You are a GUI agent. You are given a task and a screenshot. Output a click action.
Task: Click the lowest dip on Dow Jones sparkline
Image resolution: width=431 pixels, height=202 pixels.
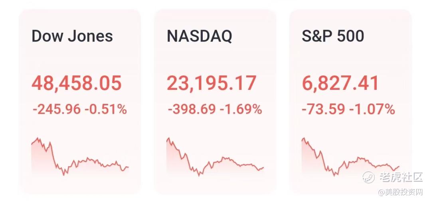click(64, 174)
